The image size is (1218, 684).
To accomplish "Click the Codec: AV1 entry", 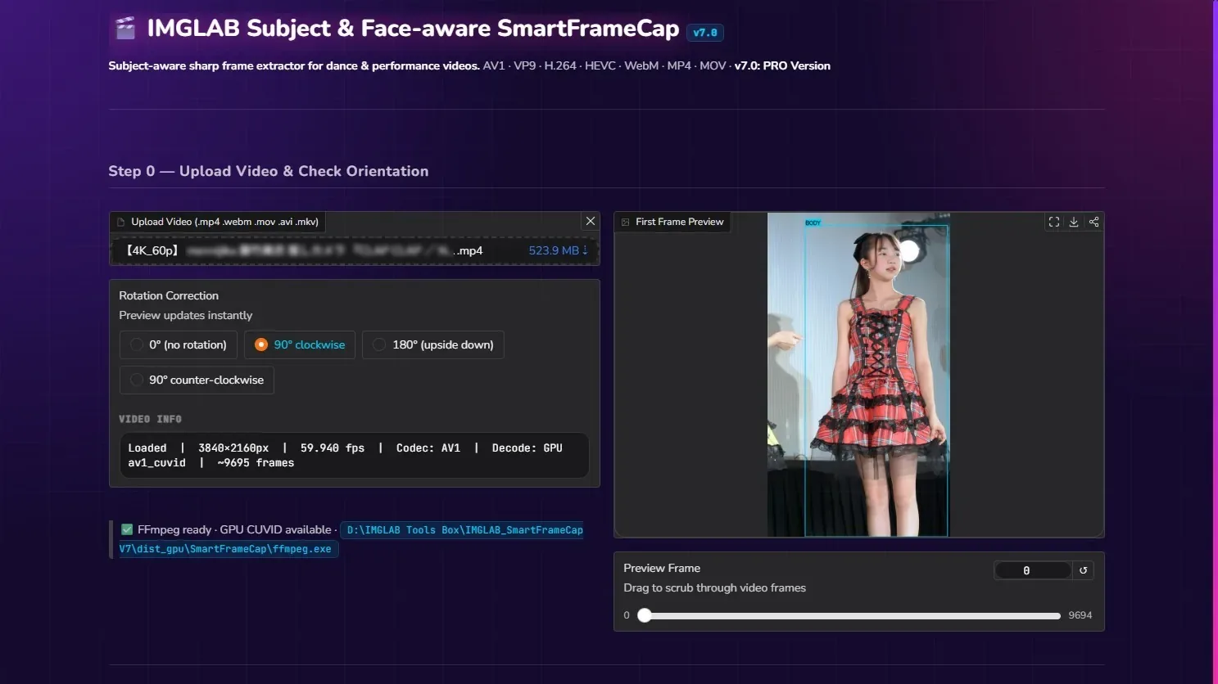I will (428, 448).
